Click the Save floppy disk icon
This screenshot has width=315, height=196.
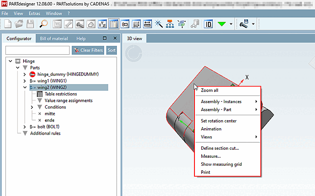click(30, 24)
